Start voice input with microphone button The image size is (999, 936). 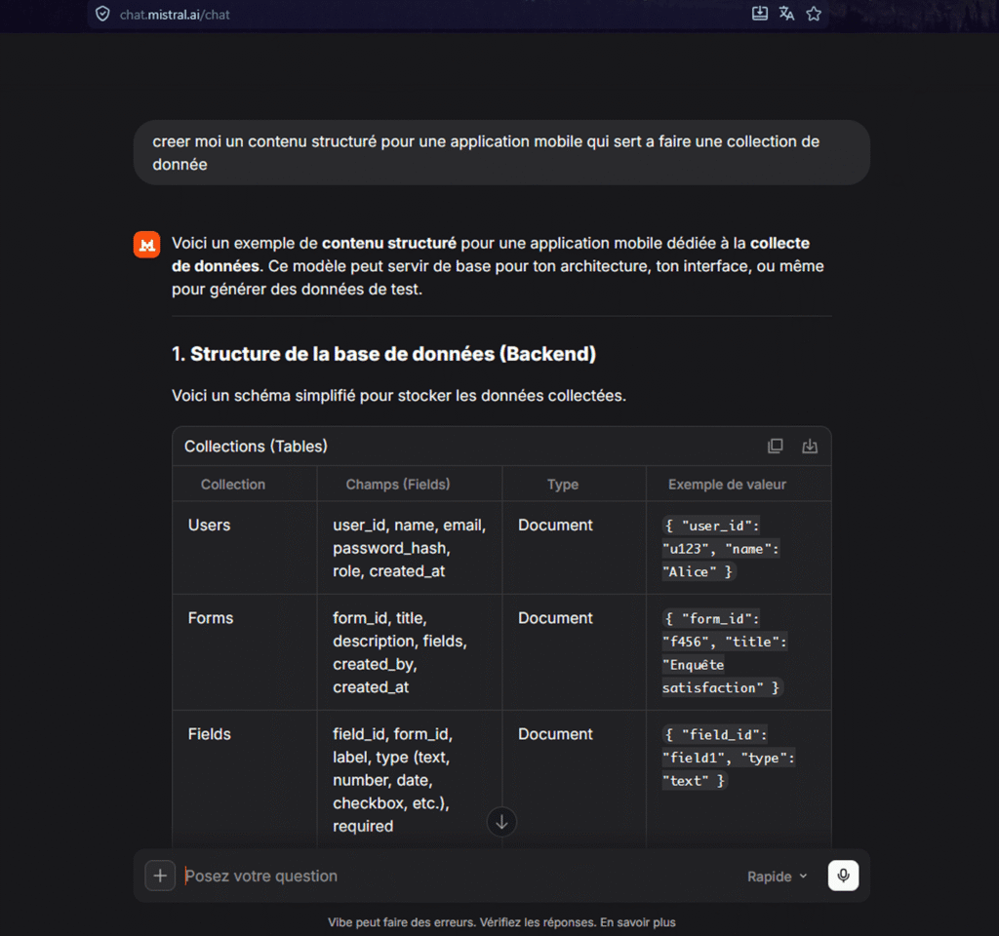coord(843,876)
